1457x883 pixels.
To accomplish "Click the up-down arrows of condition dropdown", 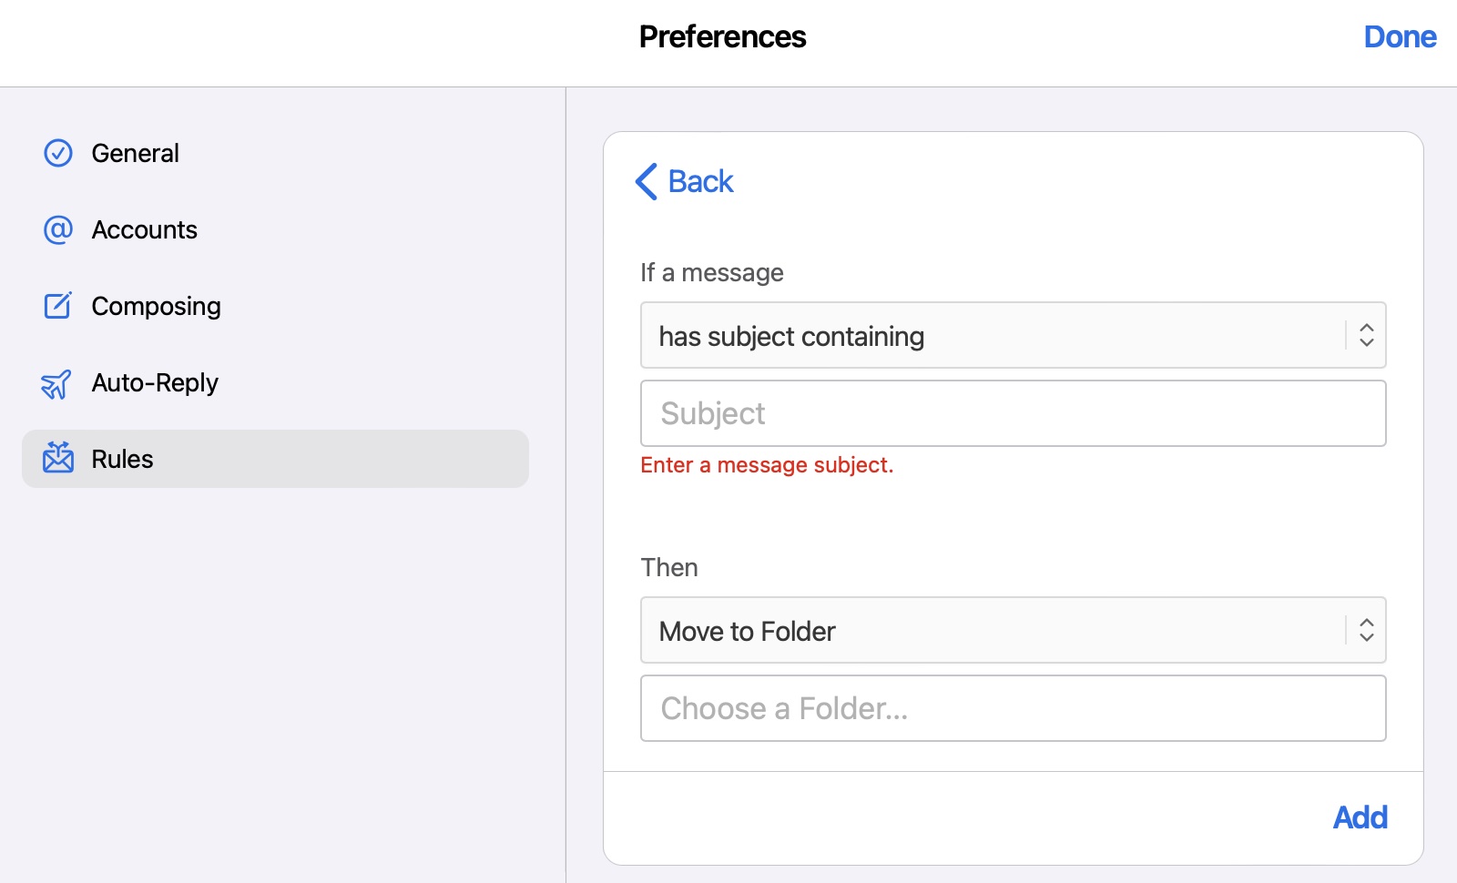I will [1366, 335].
